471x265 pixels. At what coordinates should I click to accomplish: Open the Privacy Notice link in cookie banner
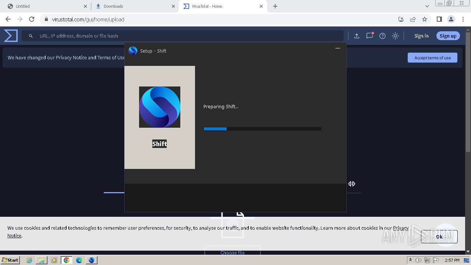point(401,228)
